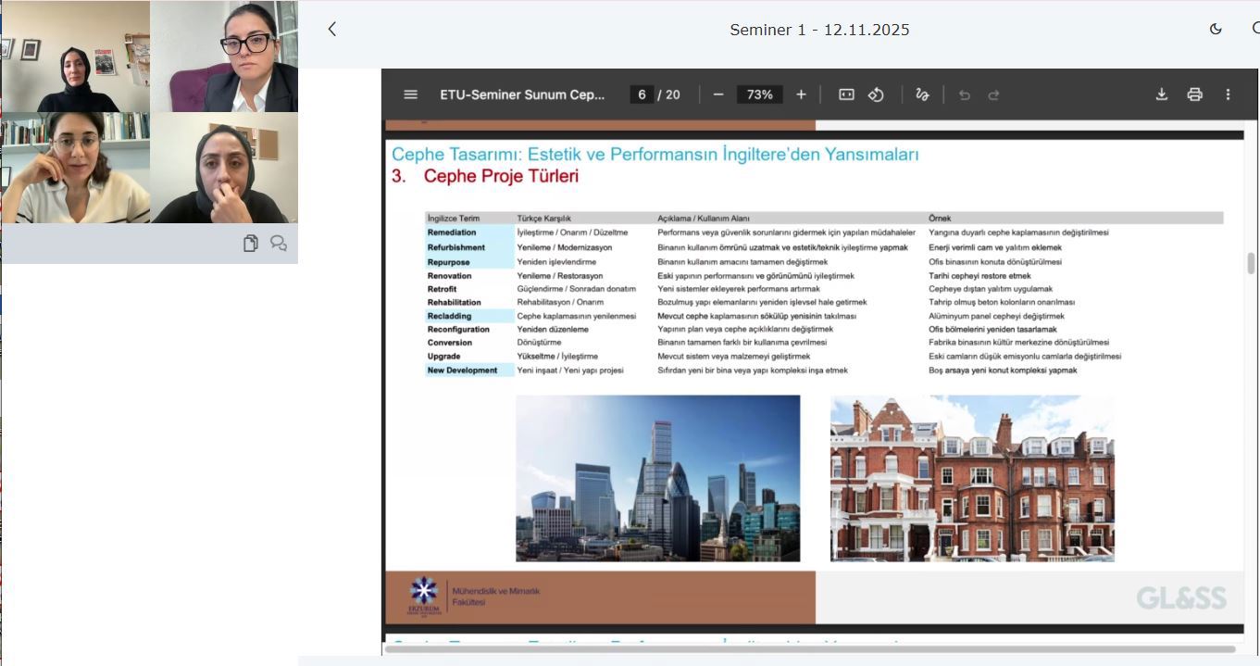Print the PDF document
This screenshot has width=1260, height=666.
coord(1194,94)
